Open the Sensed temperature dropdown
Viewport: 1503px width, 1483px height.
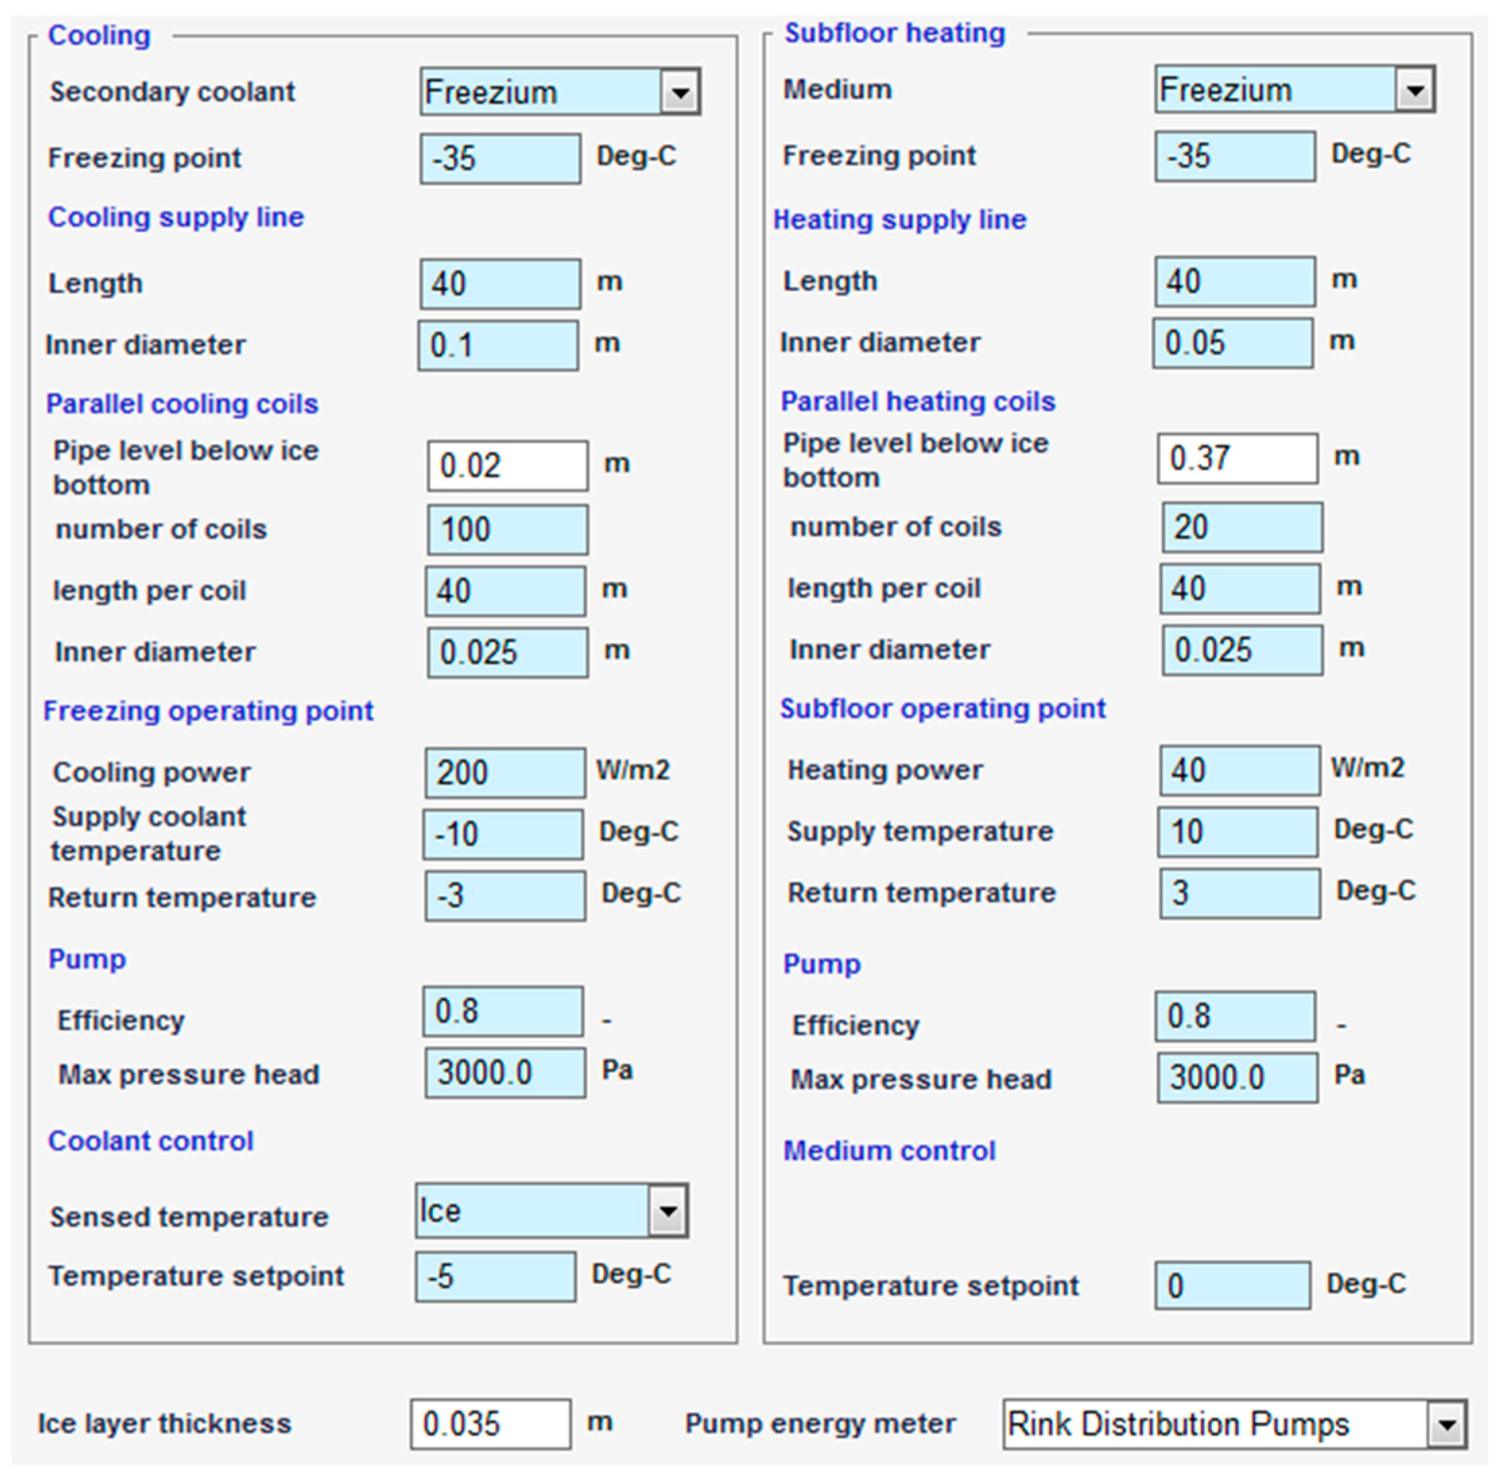[668, 1211]
